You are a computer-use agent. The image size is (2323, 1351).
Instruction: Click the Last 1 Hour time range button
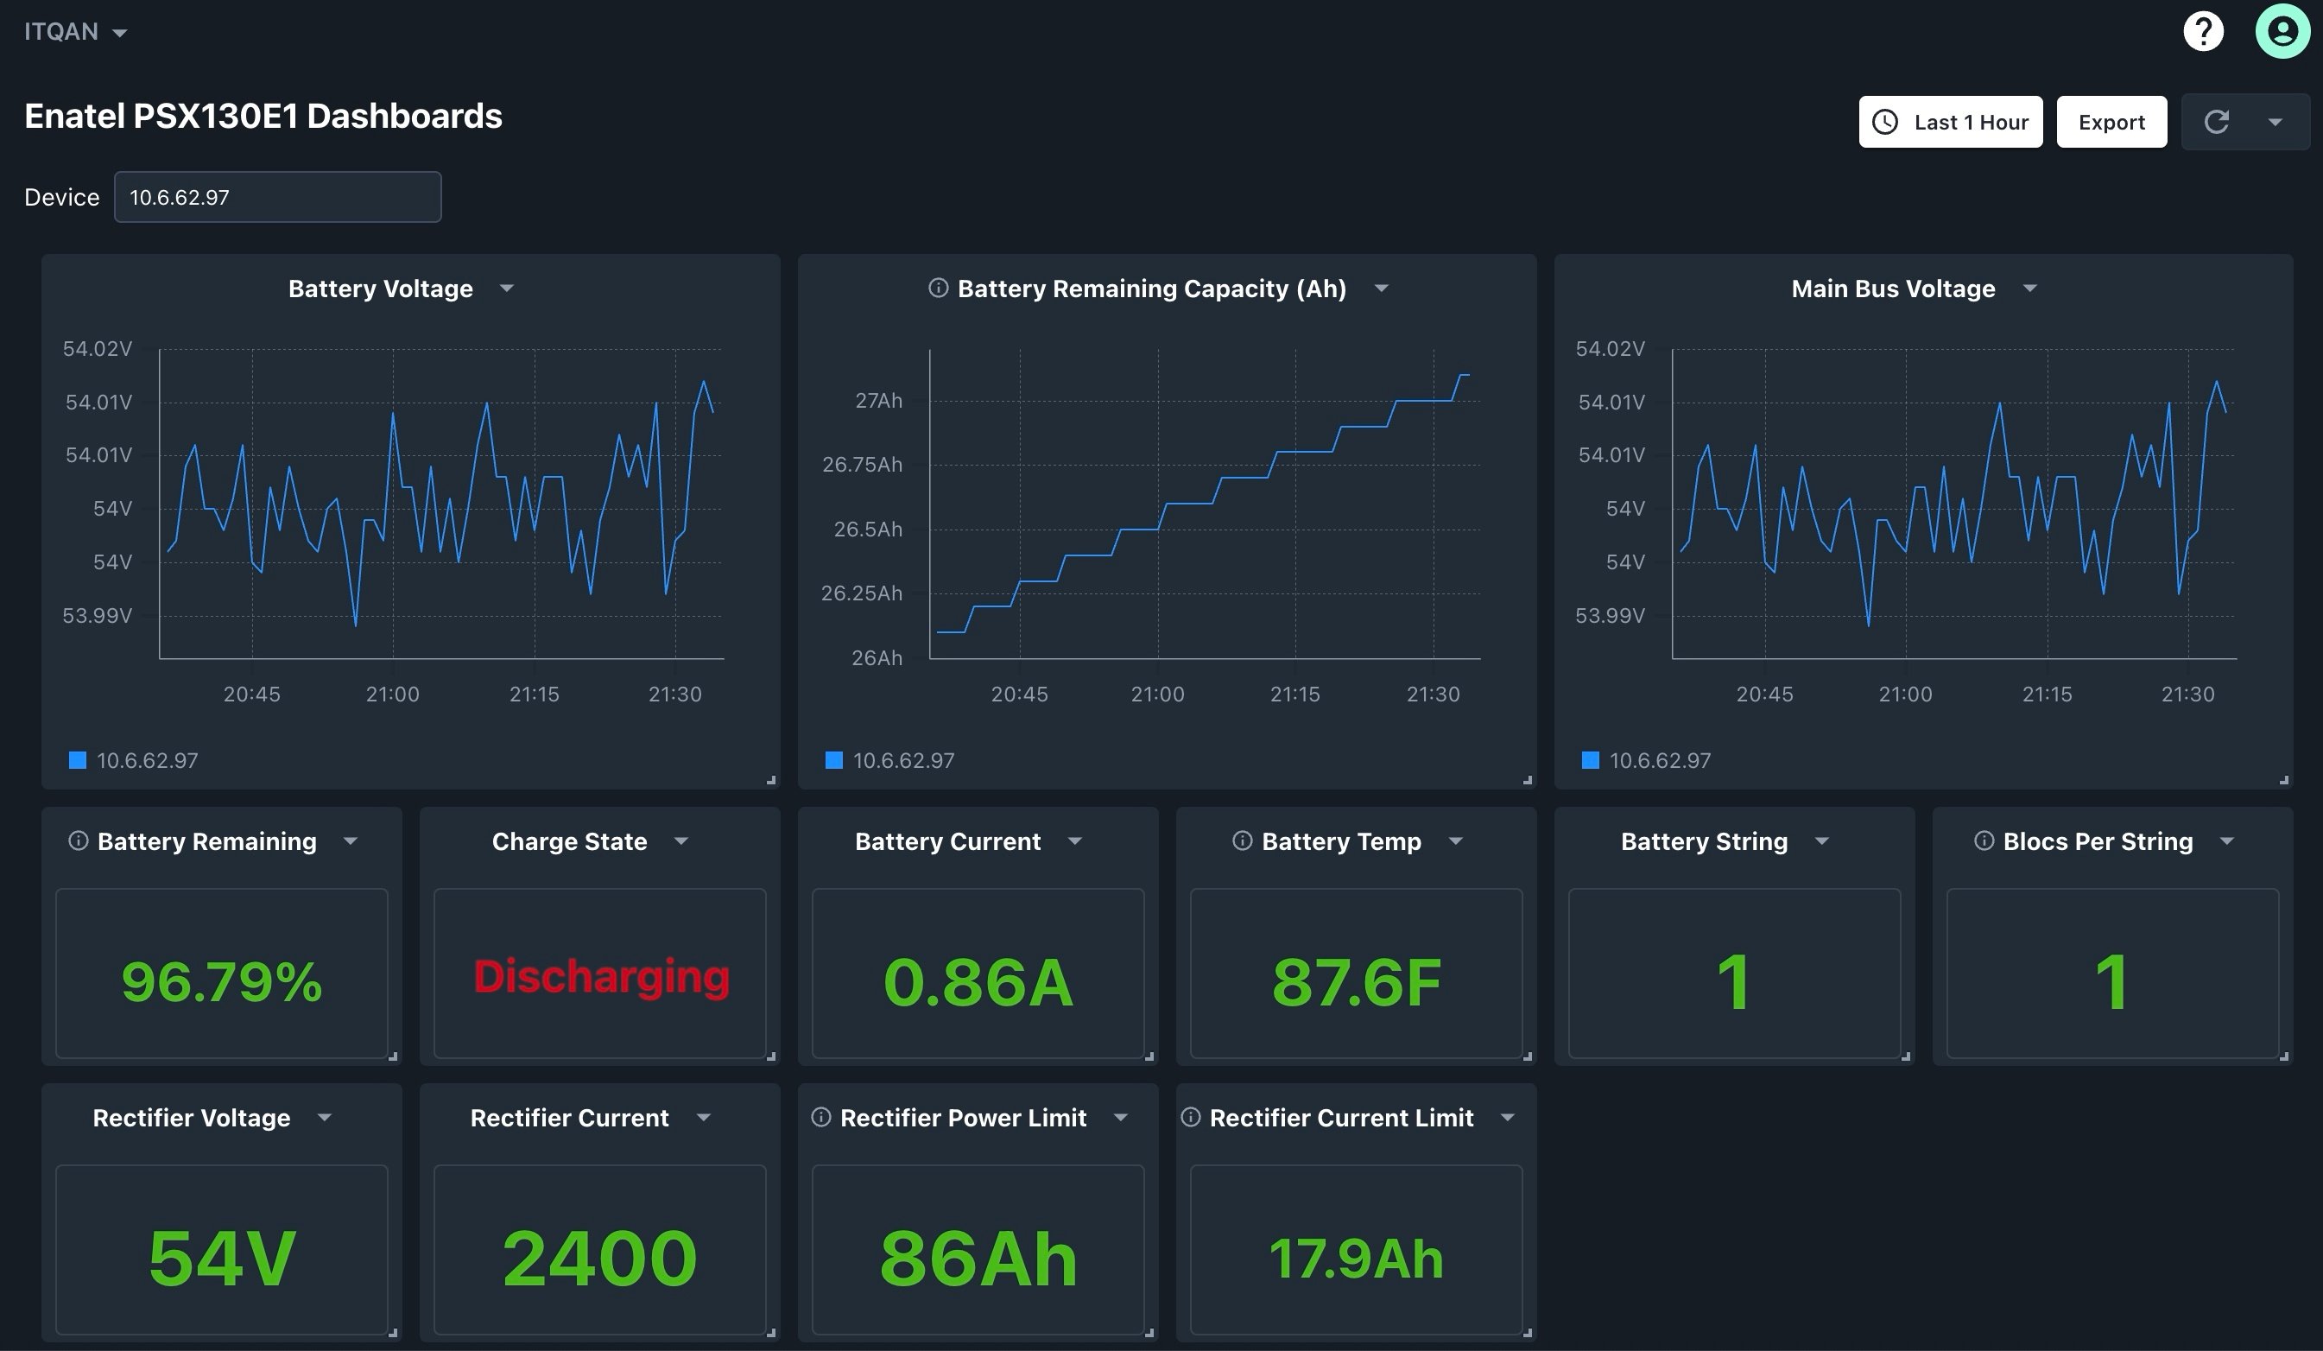[x=1950, y=122]
